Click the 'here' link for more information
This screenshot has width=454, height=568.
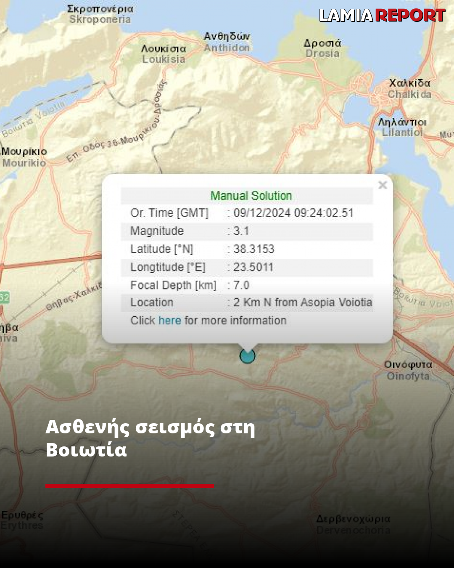(169, 321)
